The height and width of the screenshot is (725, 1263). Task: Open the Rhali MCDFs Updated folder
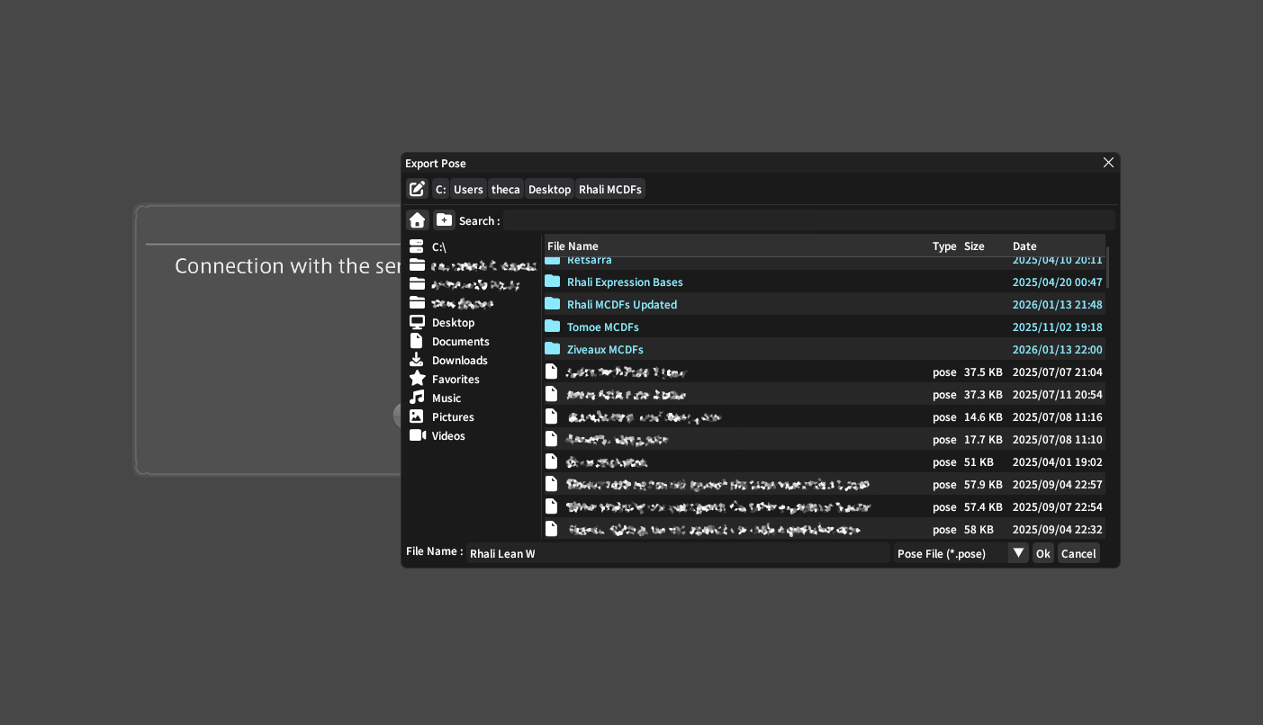pos(621,305)
